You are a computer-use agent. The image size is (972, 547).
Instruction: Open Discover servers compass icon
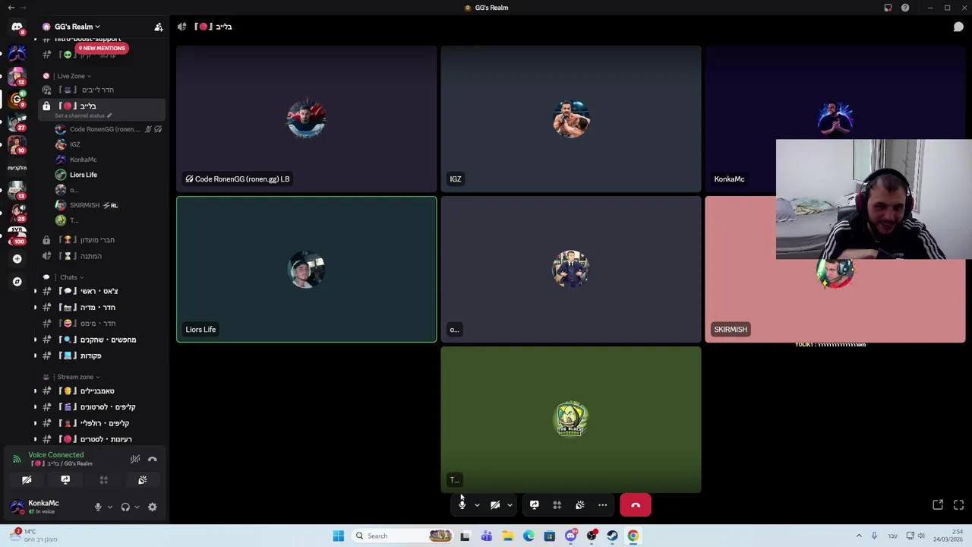[x=17, y=282]
